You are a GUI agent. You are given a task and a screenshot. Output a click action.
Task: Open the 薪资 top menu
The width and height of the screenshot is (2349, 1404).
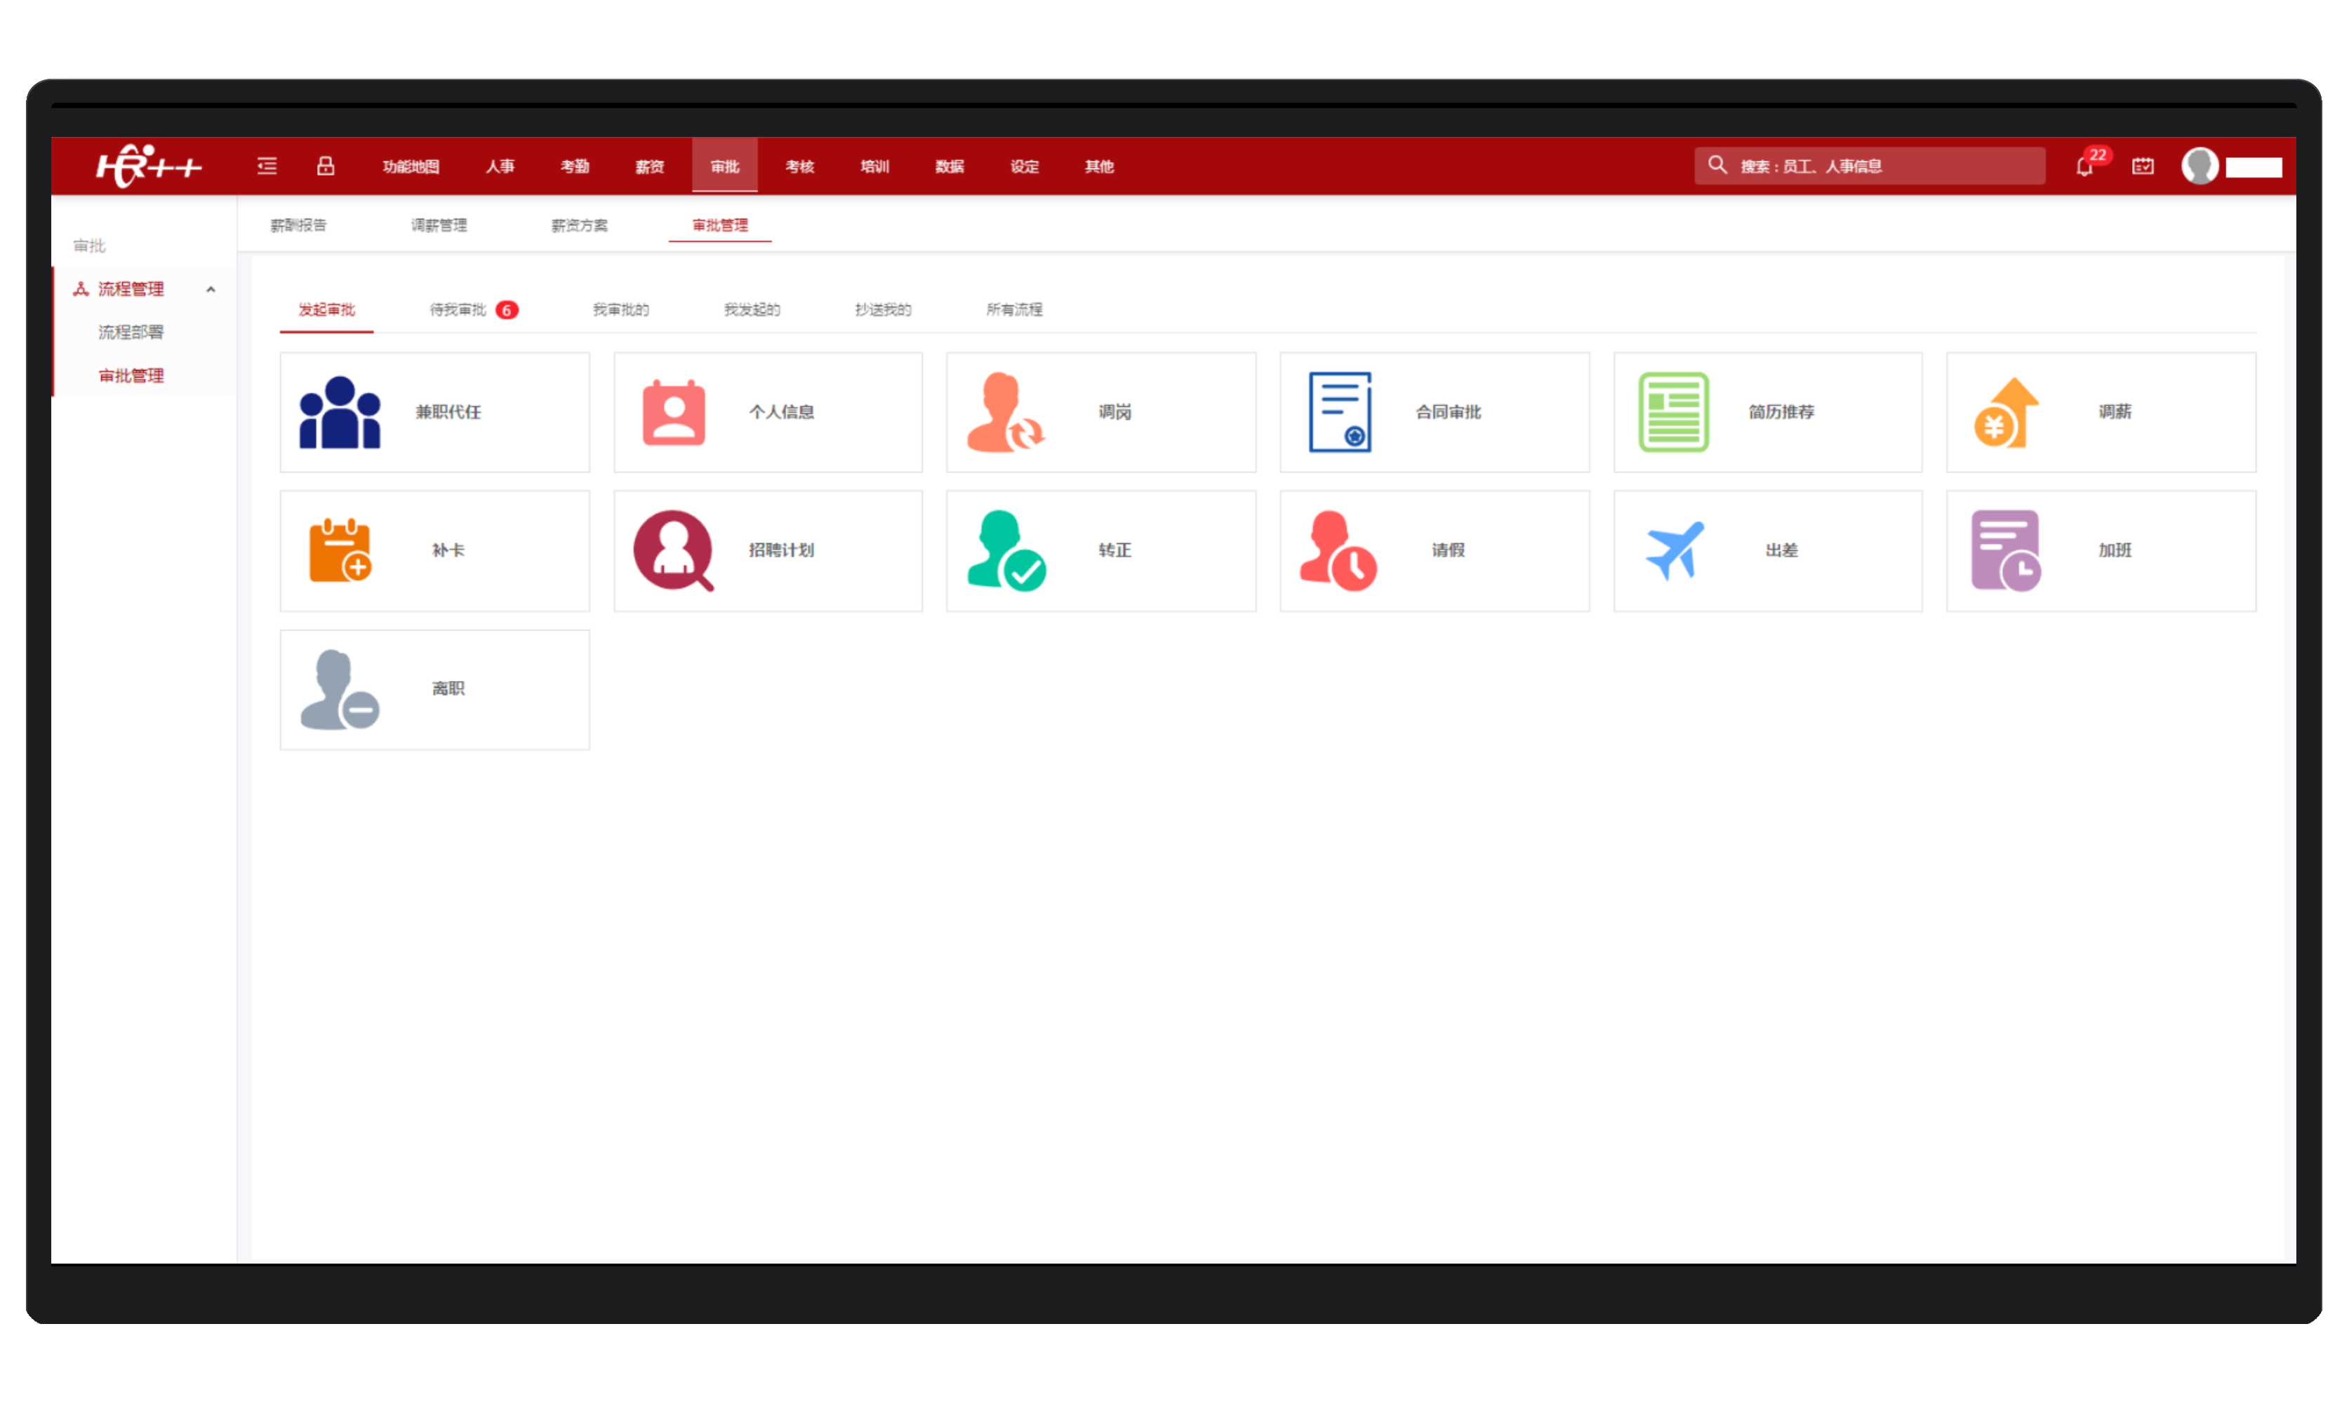click(x=650, y=166)
